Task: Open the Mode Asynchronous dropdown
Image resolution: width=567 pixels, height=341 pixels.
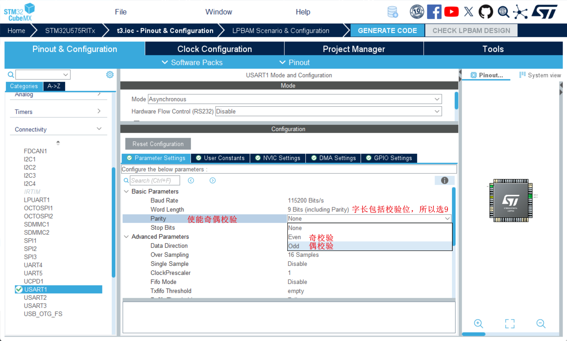Action: pyautogui.click(x=295, y=99)
